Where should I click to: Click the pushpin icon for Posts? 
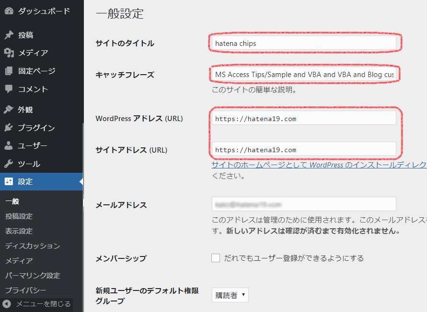pyautogui.click(x=9, y=35)
